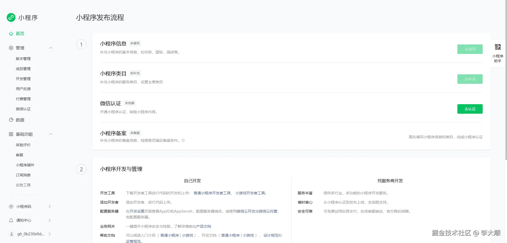Click the 去补充 button for 小程序类目
507x243 pixels.
470,79
